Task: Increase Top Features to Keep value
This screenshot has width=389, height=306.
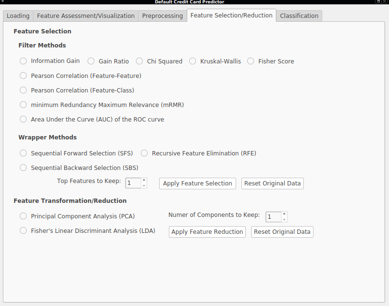Action: coord(144,180)
